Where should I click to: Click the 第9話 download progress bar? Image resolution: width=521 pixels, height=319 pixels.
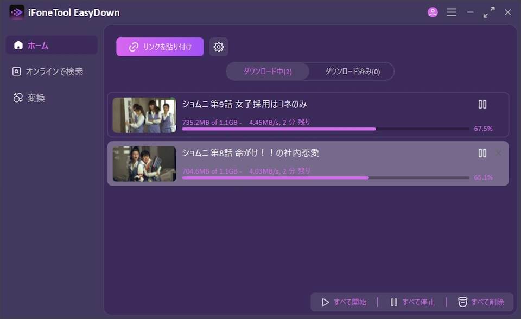pos(326,129)
